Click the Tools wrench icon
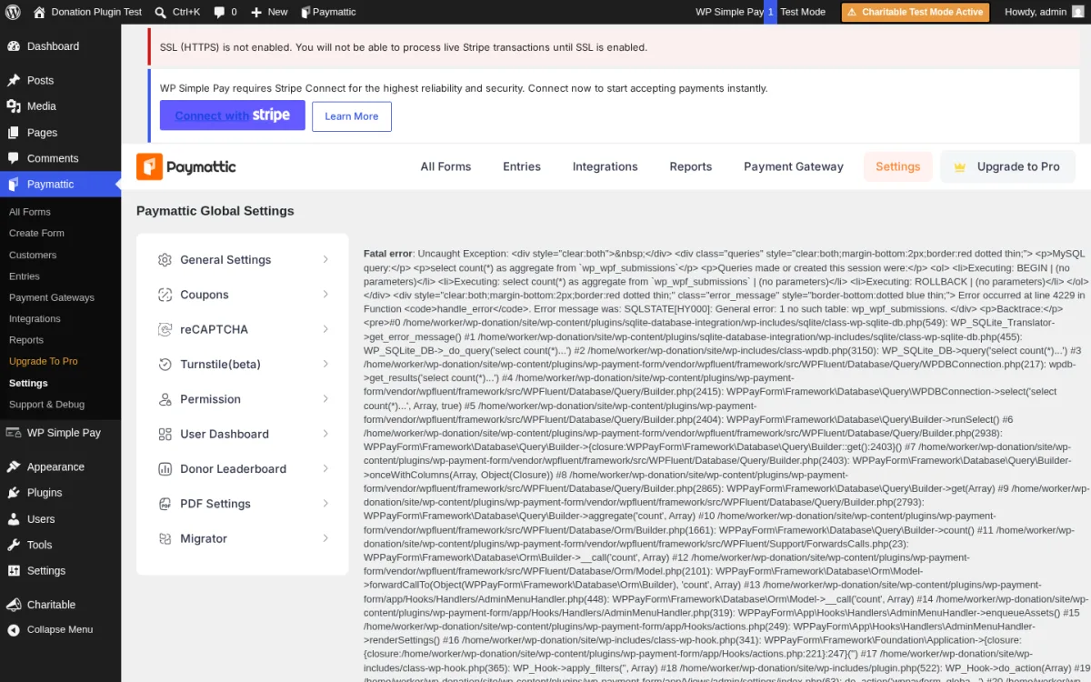Image resolution: width=1091 pixels, height=682 pixels. [x=14, y=545]
